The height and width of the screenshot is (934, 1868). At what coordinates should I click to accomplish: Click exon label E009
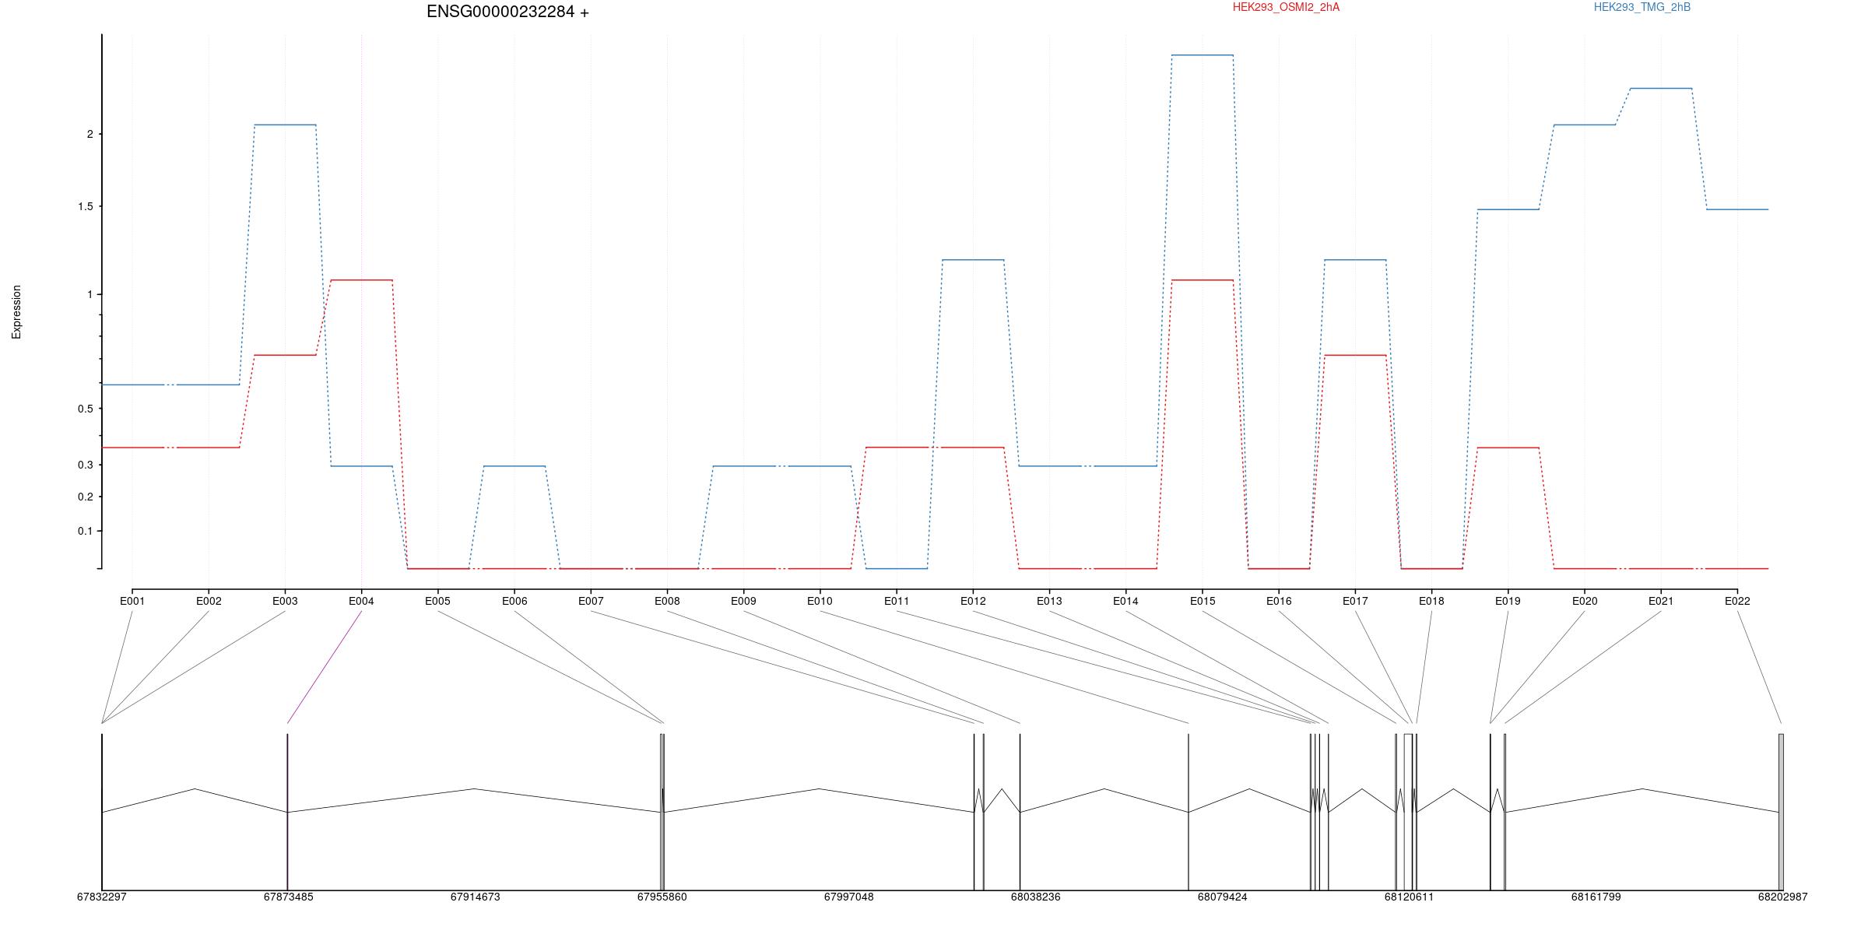[x=743, y=601]
